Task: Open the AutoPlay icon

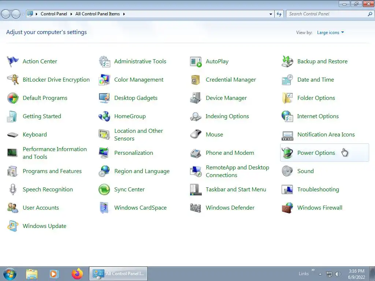Action: click(196, 61)
